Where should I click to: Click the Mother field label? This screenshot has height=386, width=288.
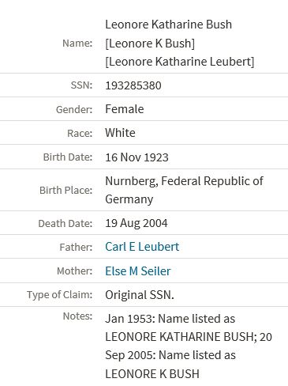75,271
